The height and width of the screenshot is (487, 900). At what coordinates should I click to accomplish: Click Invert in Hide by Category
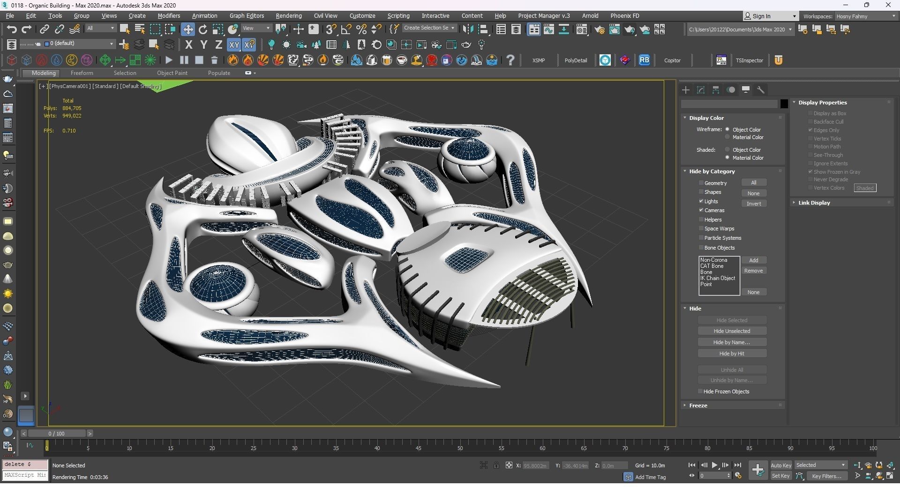point(754,204)
